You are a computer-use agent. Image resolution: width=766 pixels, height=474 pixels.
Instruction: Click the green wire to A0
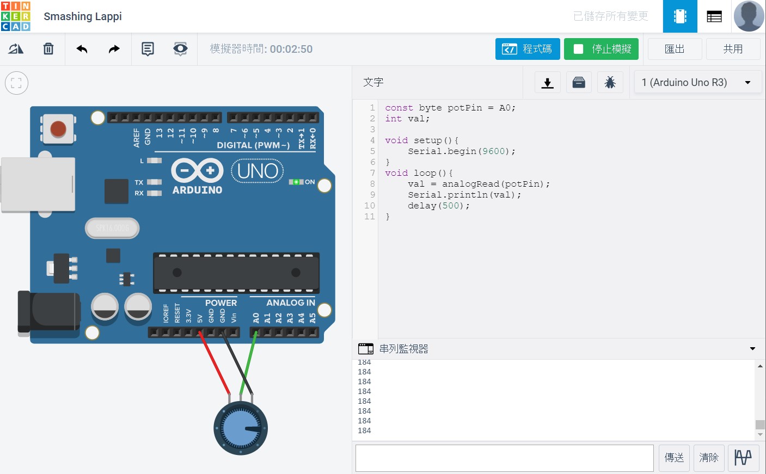point(249,363)
